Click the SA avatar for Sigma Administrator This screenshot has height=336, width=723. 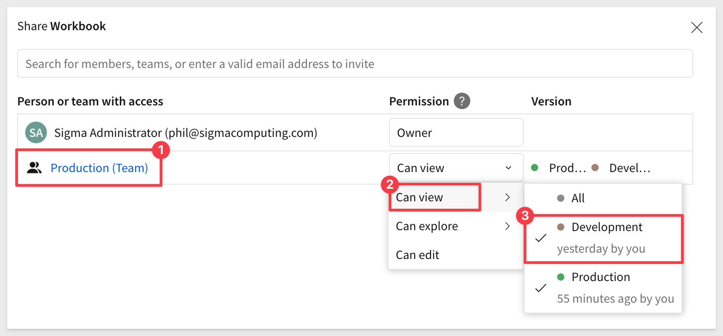pyautogui.click(x=36, y=132)
